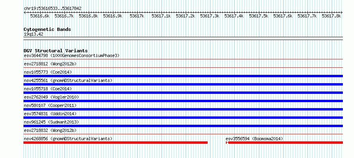Viewport: 354px width, 158px height.
Task: Click the nsv4255561 (gnomADStructuralVariants) label
Action: (x=68, y=80)
